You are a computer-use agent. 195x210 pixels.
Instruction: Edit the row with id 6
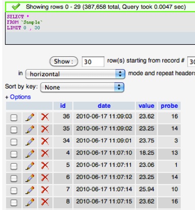[30, 178]
